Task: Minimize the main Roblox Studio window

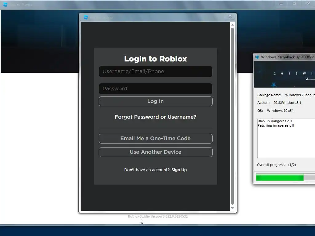Action: pos(281,4)
